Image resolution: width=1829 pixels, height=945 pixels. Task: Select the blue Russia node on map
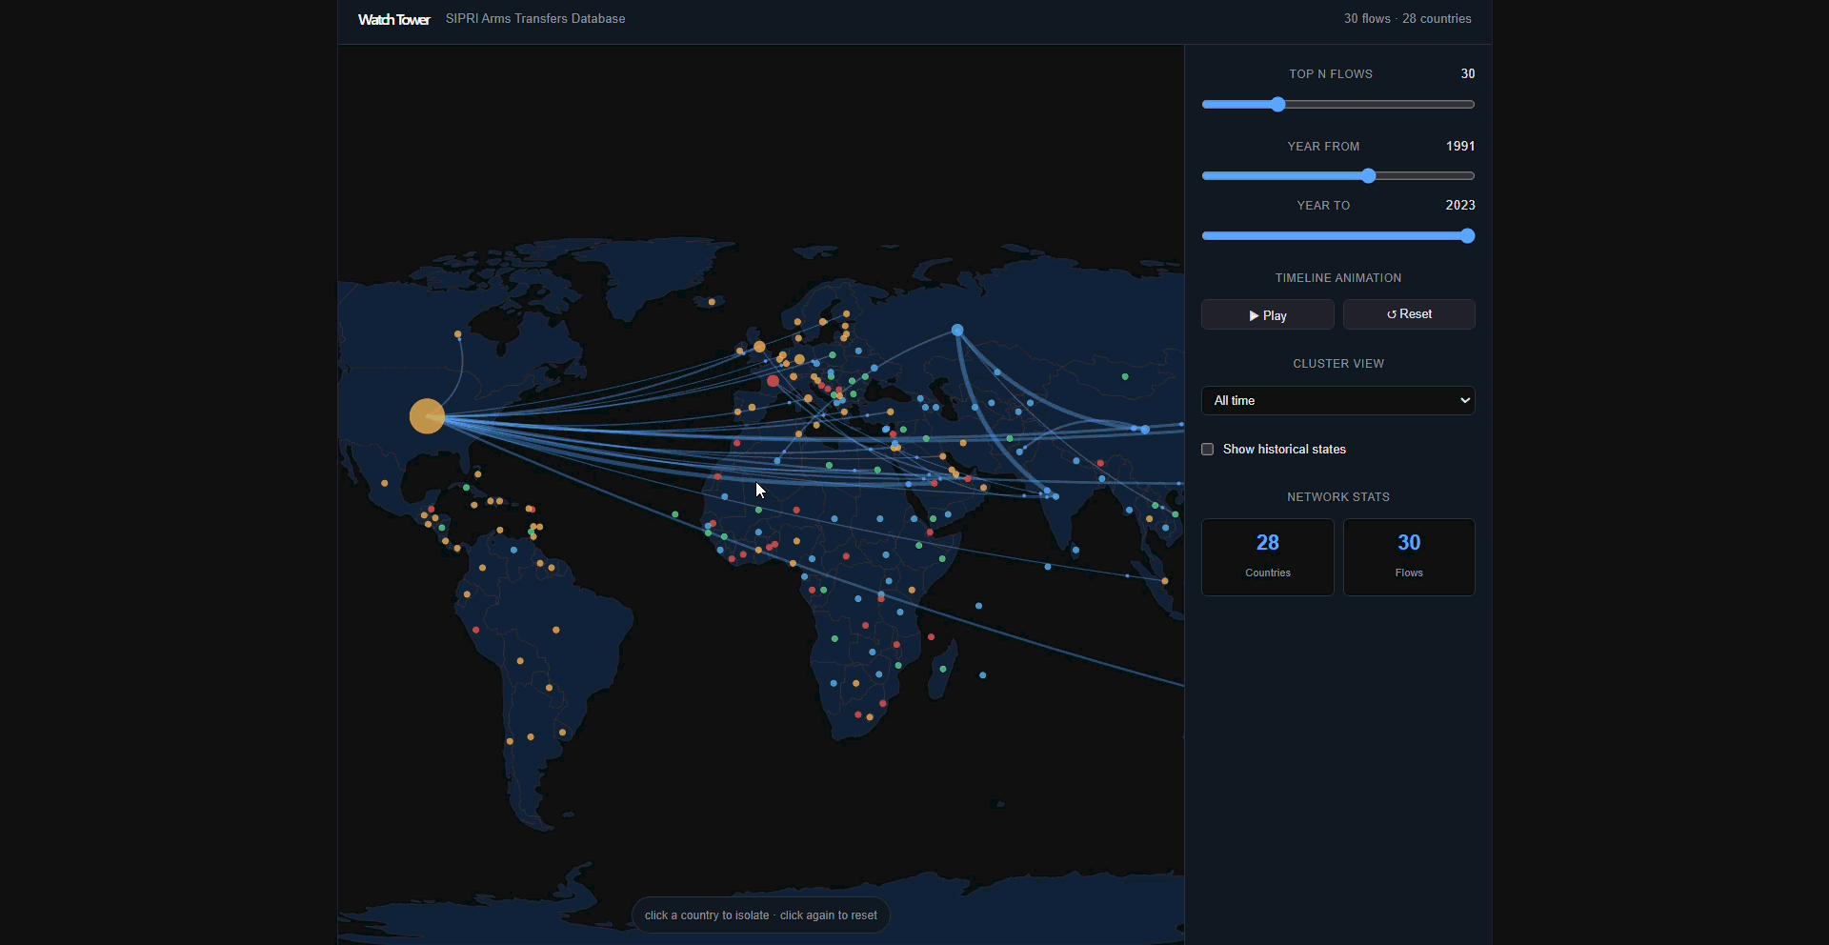coord(957,331)
